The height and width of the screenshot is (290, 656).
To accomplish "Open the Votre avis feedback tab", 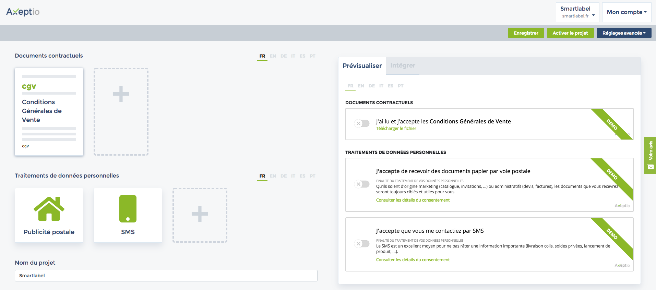I will point(650,155).
